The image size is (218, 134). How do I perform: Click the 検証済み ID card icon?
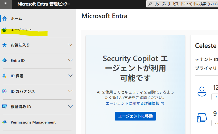[x=4, y=106]
